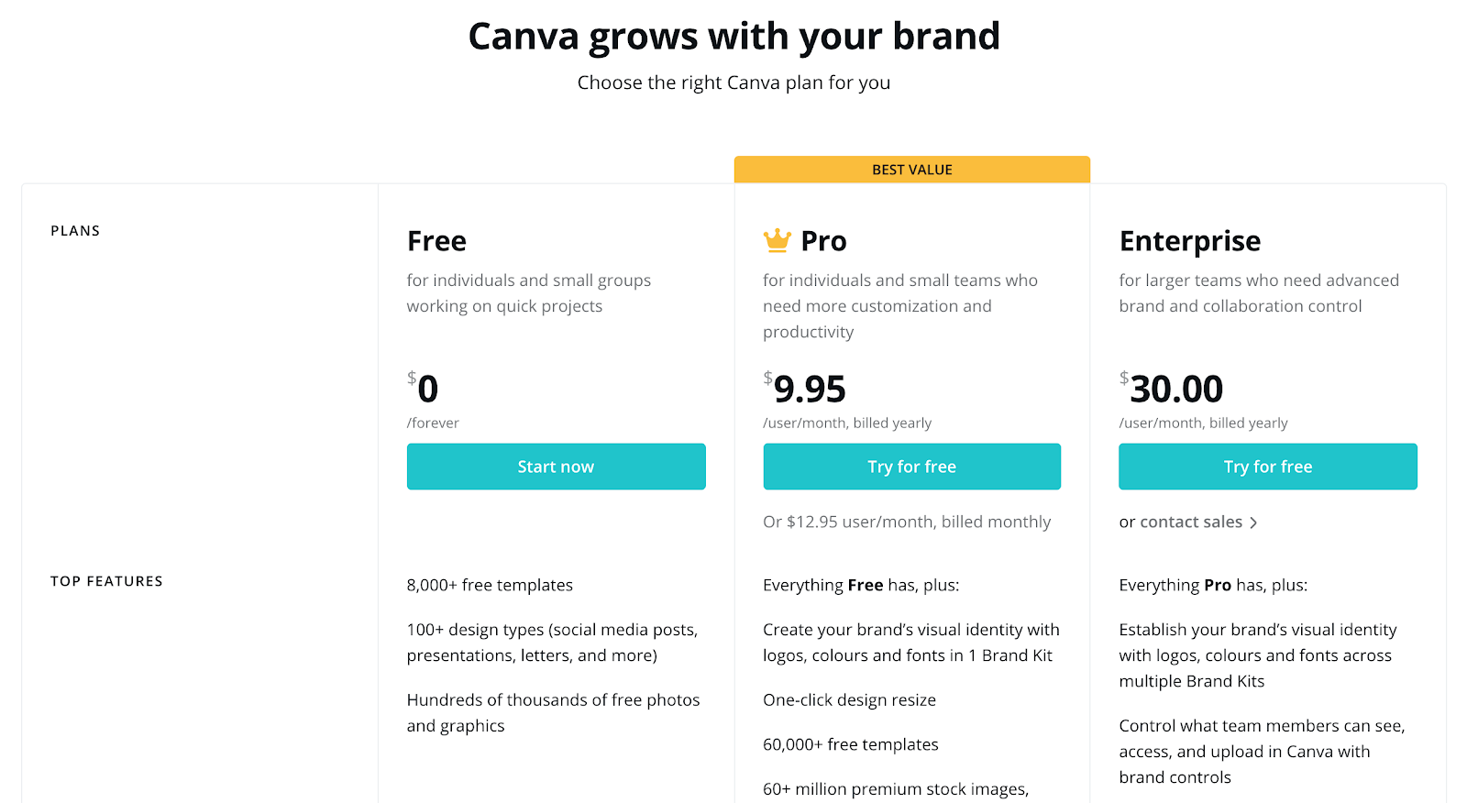Viewport: 1467px width, 803px height.
Task: Click the $9.95 Pro price
Action: (805, 389)
